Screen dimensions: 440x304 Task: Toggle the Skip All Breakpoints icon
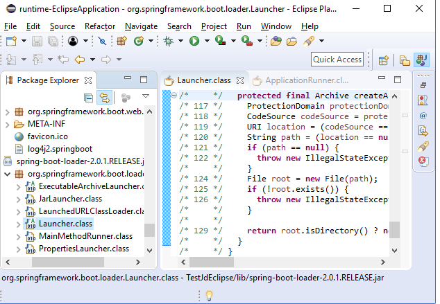coord(102,41)
